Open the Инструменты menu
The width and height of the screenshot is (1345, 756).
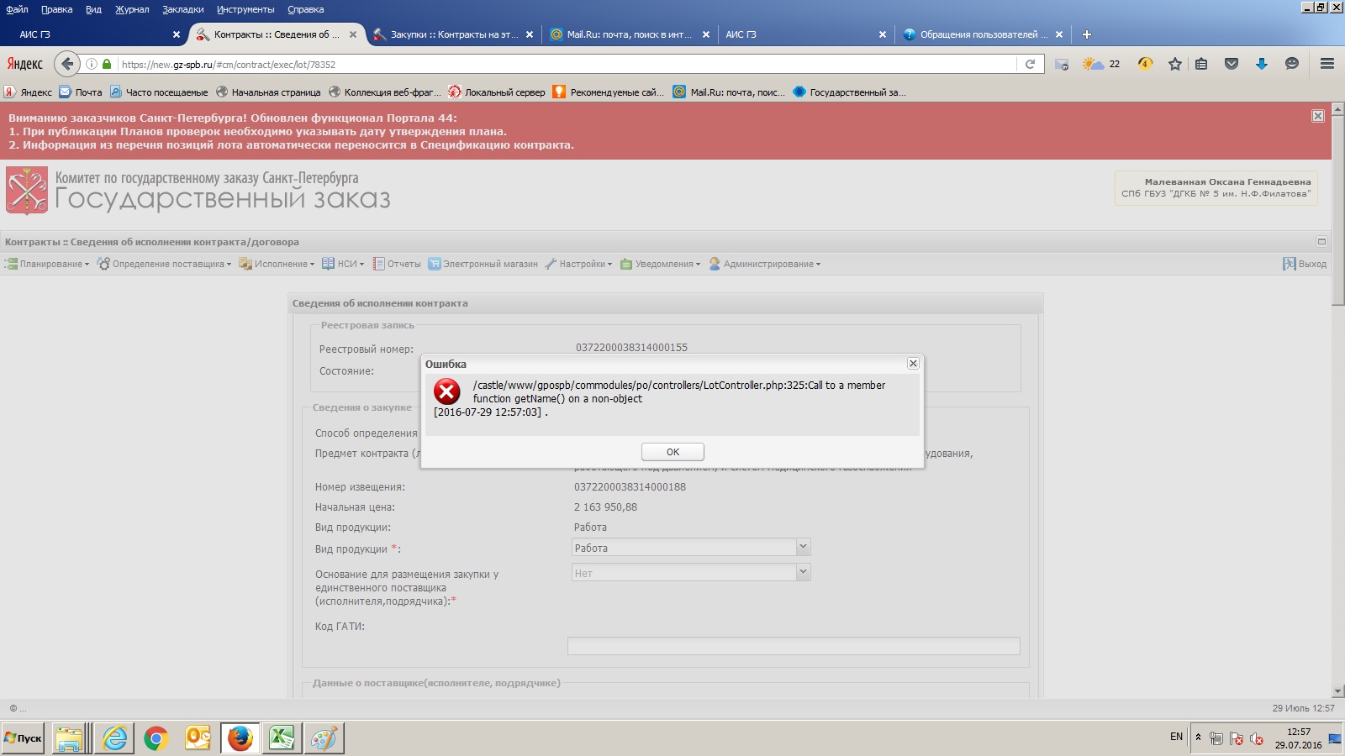tap(245, 9)
